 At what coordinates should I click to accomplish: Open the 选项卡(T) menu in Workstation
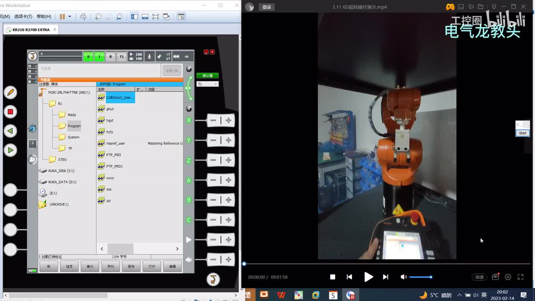pos(23,16)
